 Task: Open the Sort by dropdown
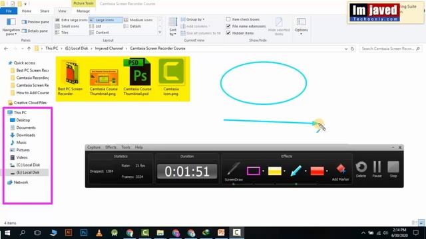pos(173,27)
